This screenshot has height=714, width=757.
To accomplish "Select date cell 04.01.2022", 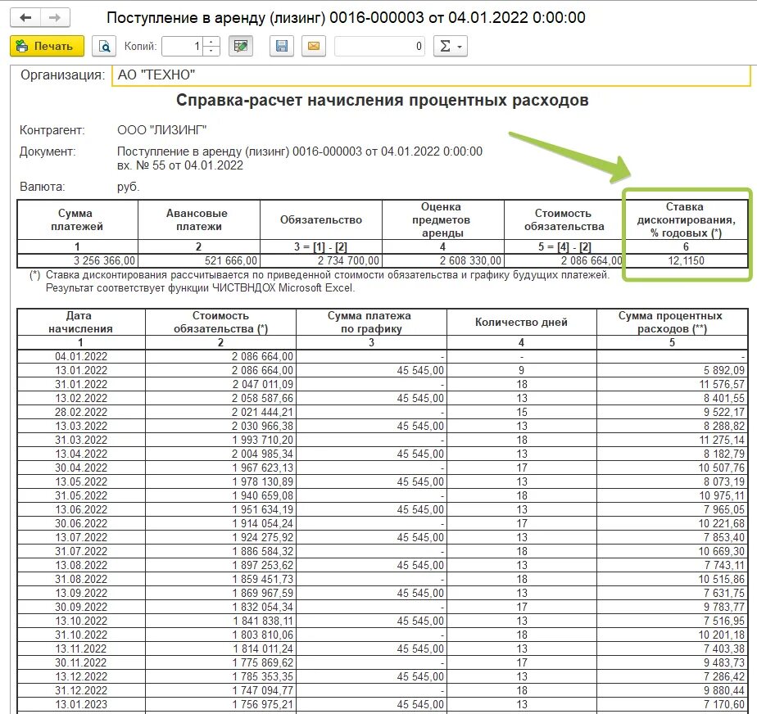I will 81,357.
